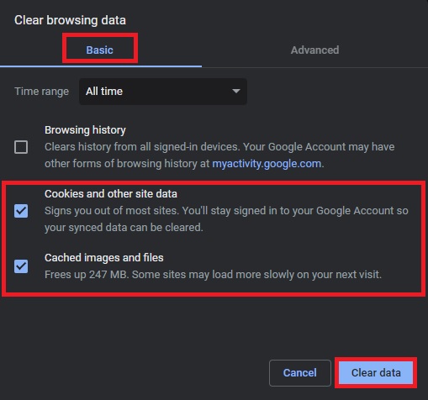Click the Clear browsing data heading
The width and height of the screenshot is (428, 400).
(70, 20)
